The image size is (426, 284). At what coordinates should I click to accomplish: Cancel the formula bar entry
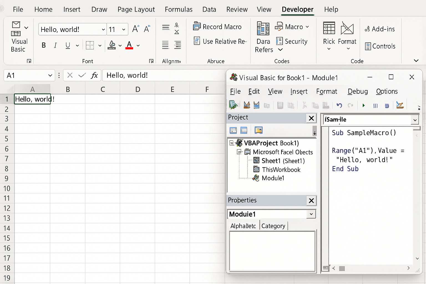pyautogui.click(x=70, y=75)
